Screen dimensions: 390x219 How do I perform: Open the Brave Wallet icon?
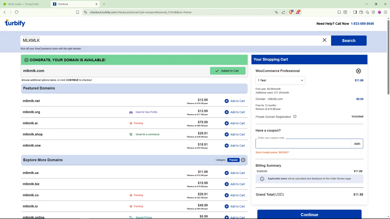pyautogui.click(x=361, y=12)
